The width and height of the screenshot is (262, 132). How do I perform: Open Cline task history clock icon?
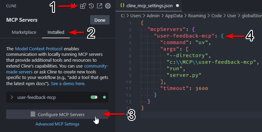click(x=91, y=6)
